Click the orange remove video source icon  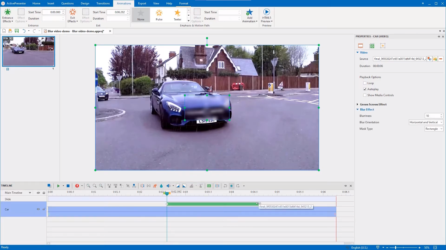441,59
